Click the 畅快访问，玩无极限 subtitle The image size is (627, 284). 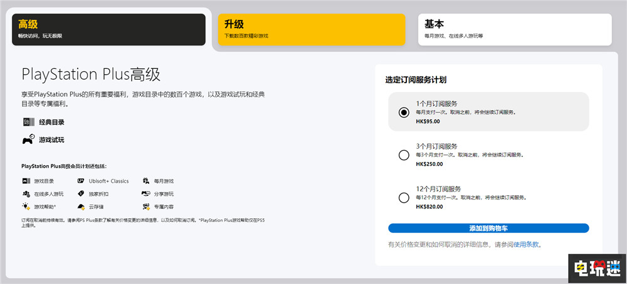coord(40,36)
